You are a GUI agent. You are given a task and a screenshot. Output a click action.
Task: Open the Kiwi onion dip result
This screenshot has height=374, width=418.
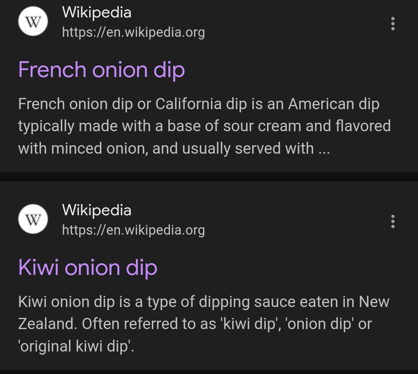click(88, 268)
